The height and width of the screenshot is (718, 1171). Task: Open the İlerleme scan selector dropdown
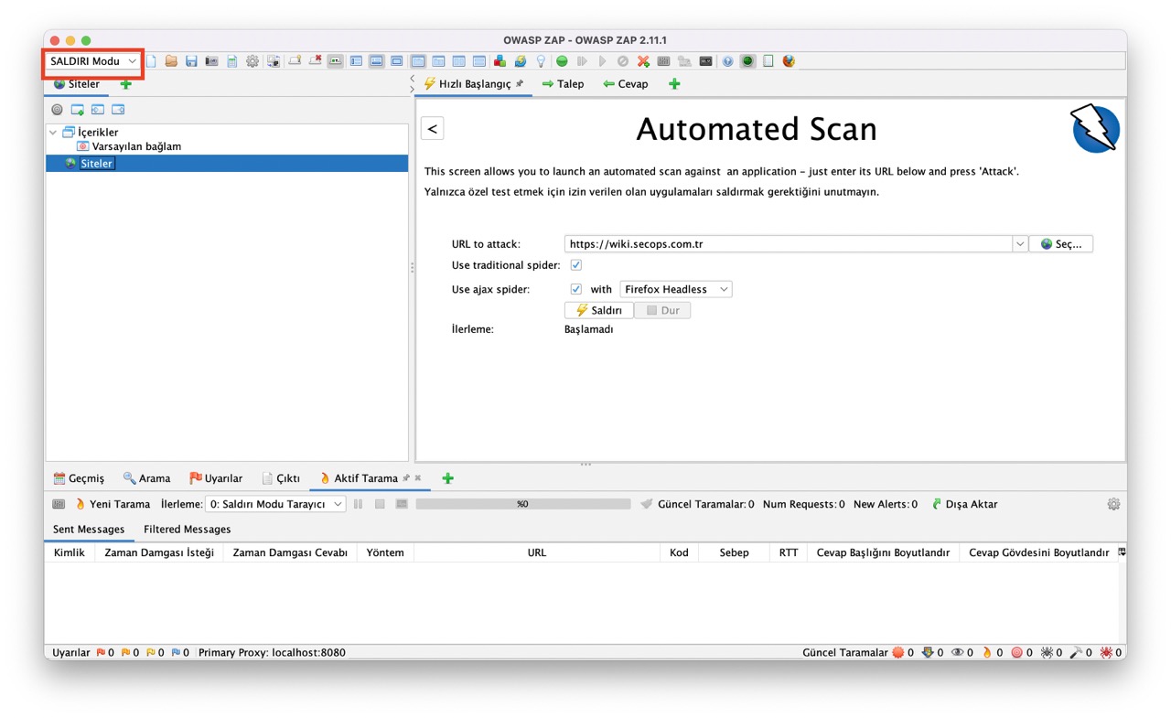pos(275,504)
